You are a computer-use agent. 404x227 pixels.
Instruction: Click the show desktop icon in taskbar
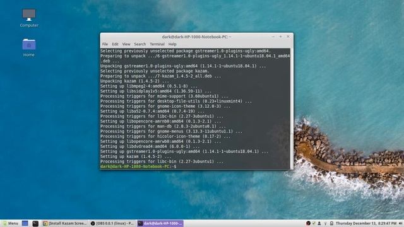25,223
